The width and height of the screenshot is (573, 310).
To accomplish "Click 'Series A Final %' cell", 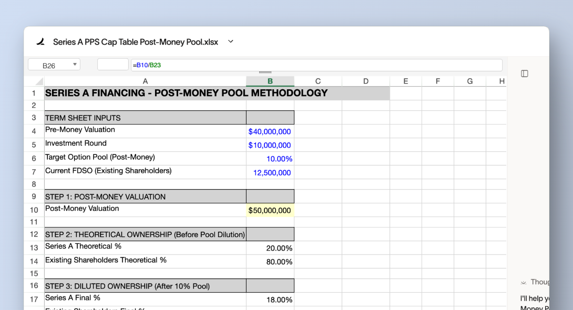I will 145,299.
